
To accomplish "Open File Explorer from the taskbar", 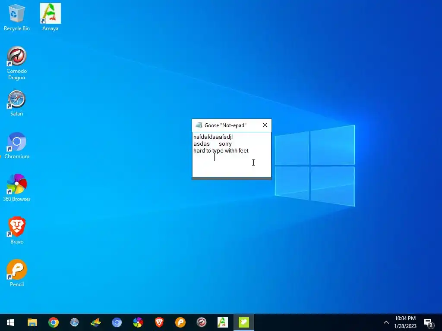I will click(x=32, y=322).
